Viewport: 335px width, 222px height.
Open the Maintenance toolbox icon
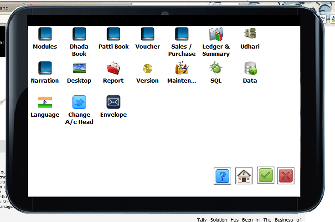pos(181,69)
